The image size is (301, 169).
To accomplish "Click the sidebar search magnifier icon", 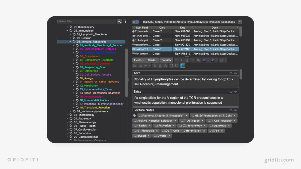I will click(120, 21).
